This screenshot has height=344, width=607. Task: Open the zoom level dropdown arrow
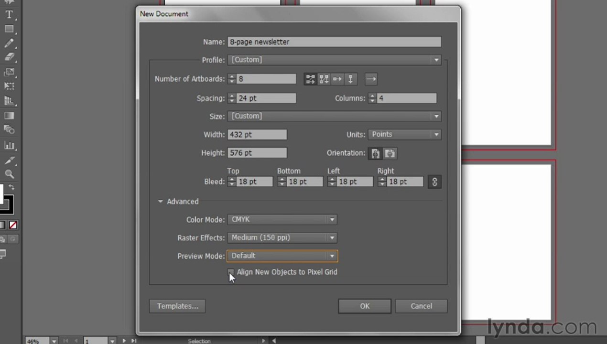[x=54, y=341]
